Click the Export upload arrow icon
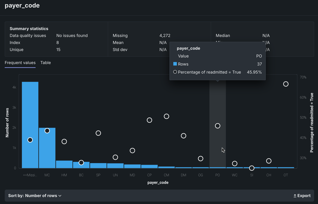Image resolution: width=318 pixels, height=204 pixels. (295, 196)
